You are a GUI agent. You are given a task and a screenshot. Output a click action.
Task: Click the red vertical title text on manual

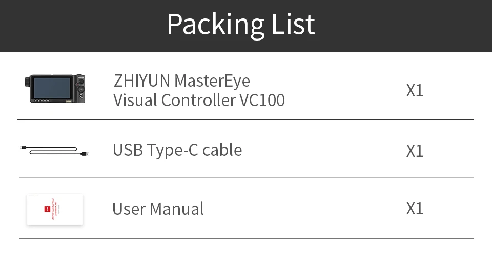pyautogui.click(x=54, y=209)
